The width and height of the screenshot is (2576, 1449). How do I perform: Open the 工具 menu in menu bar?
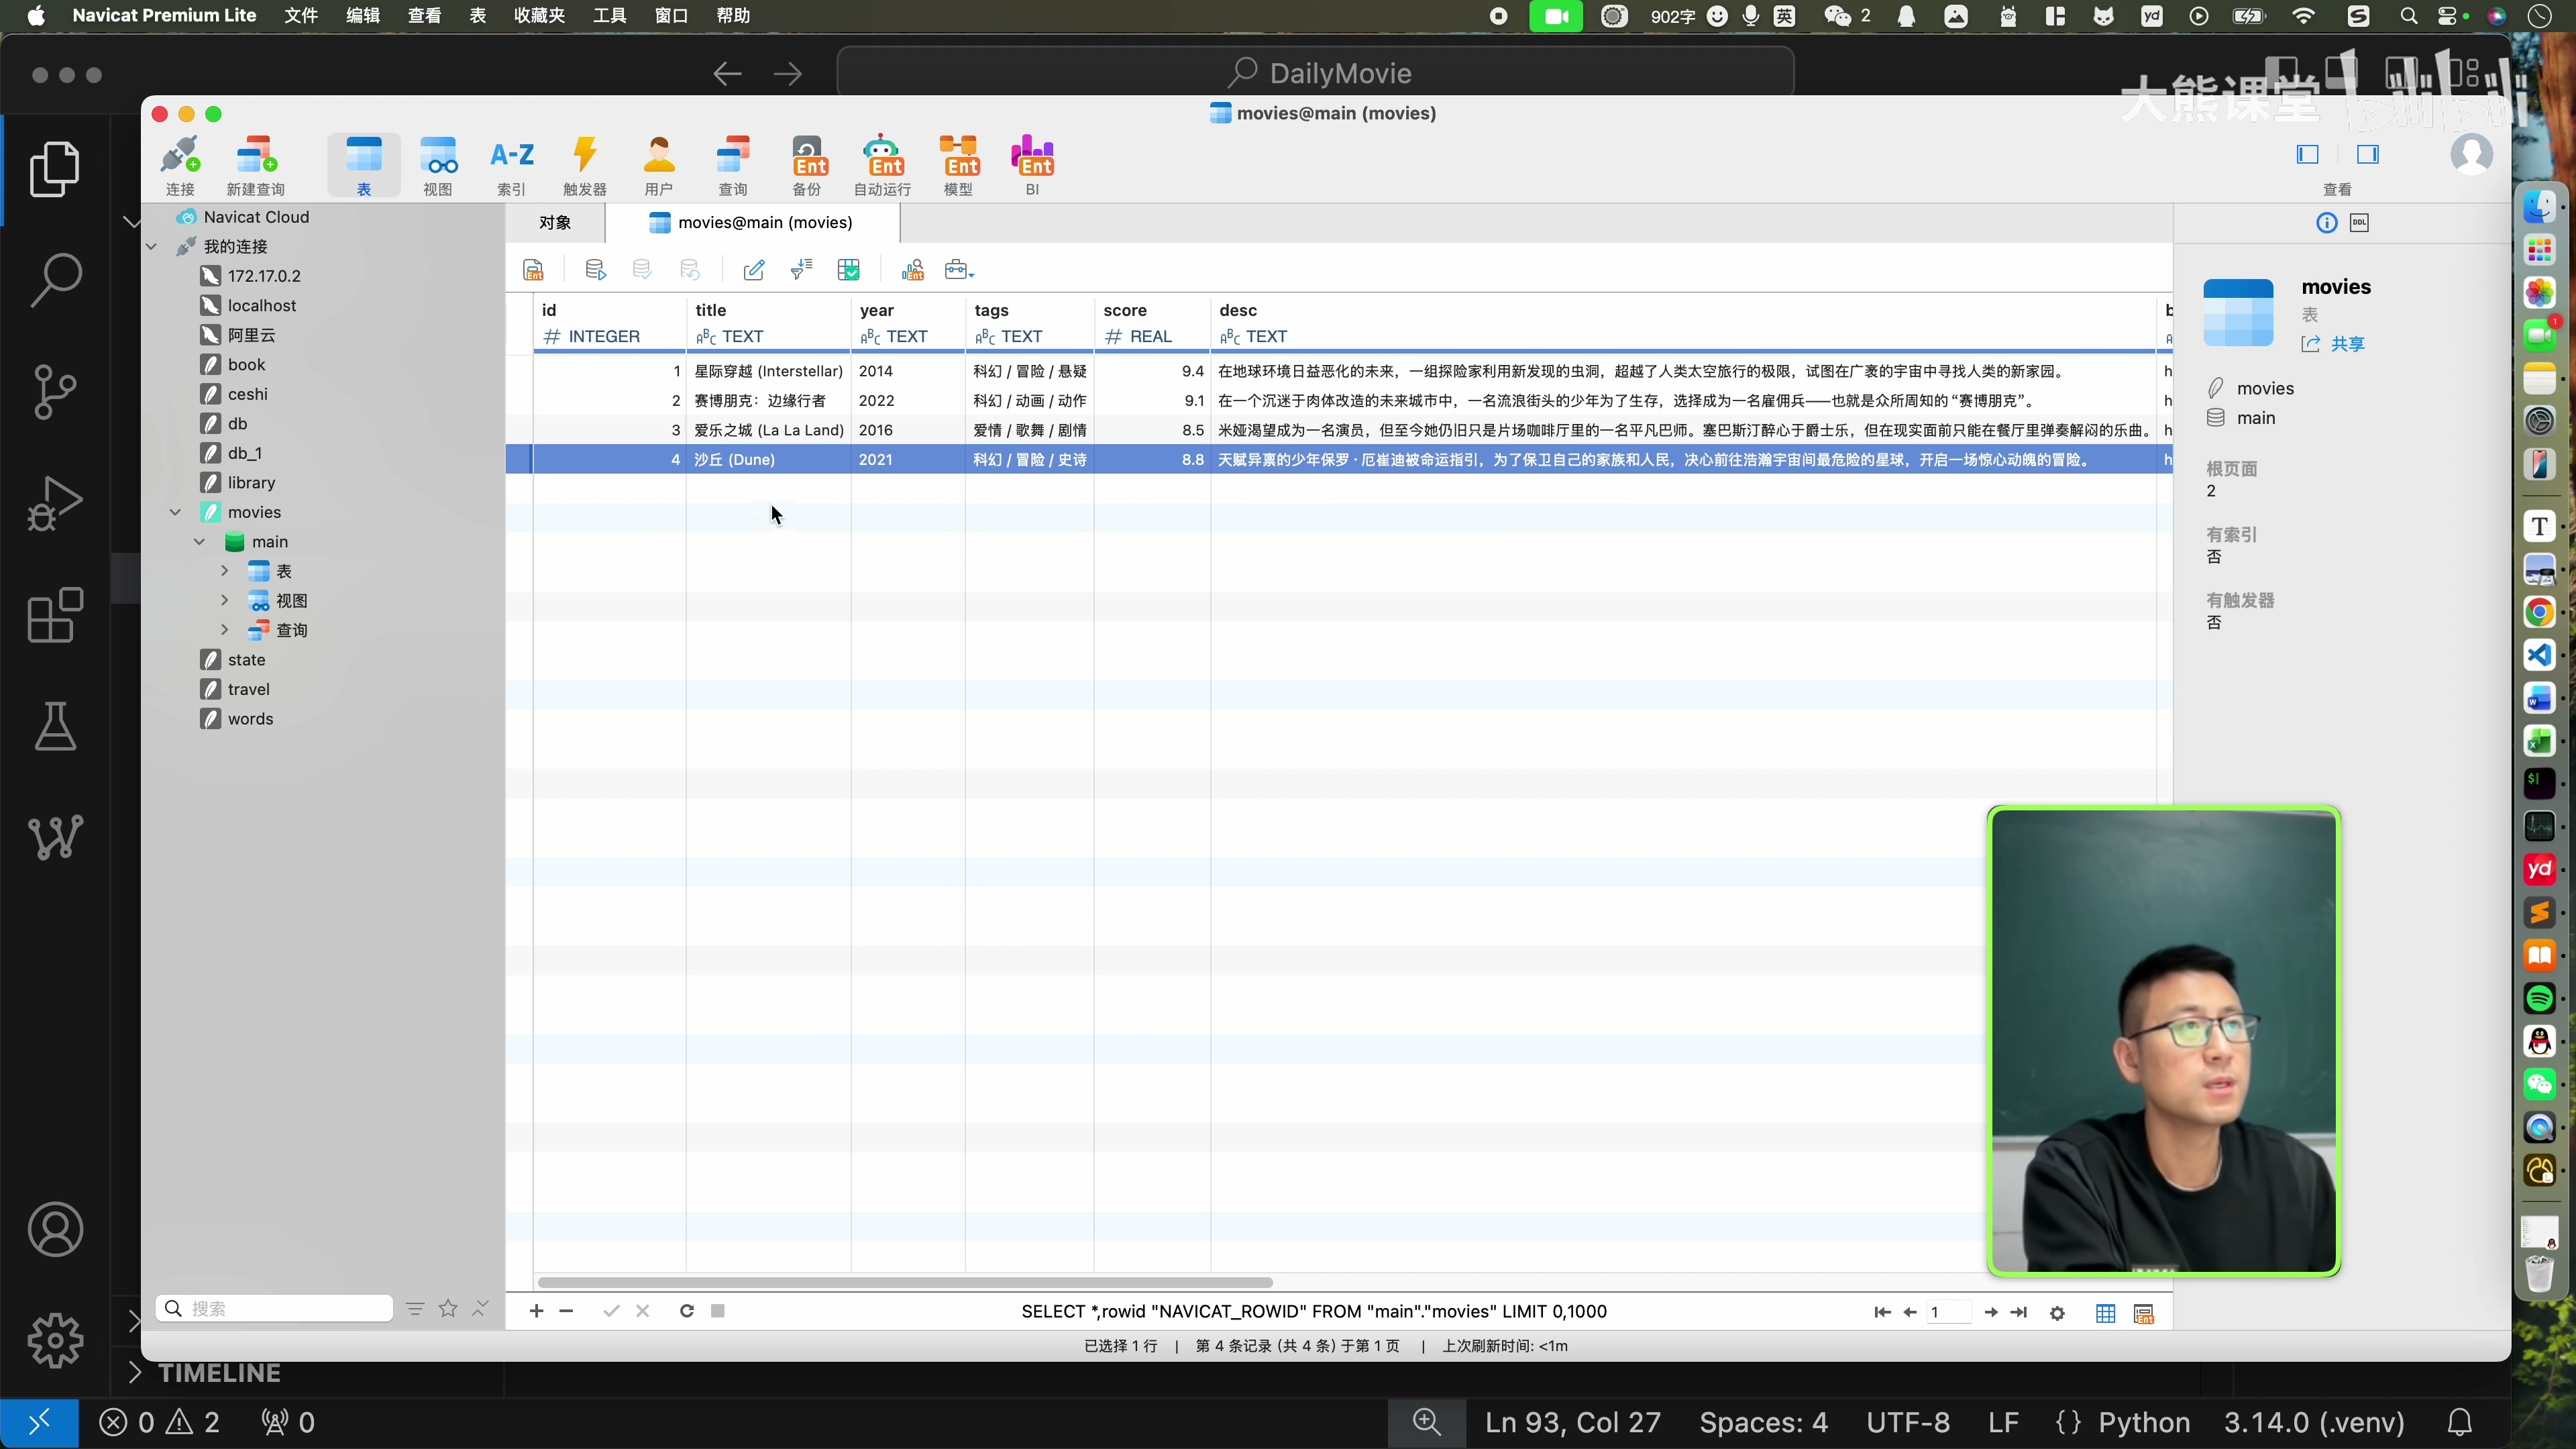609,16
